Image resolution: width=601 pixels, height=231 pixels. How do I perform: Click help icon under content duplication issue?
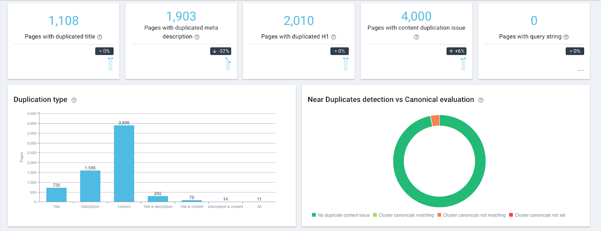click(416, 37)
